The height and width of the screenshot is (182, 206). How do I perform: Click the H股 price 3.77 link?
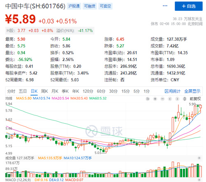pyautogui.click(x=21, y=30)
